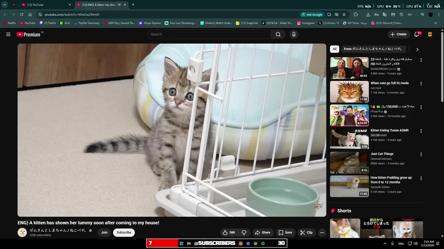Click the Create button
The height and width of the screenshot is (249, 444).
(398, 34)
